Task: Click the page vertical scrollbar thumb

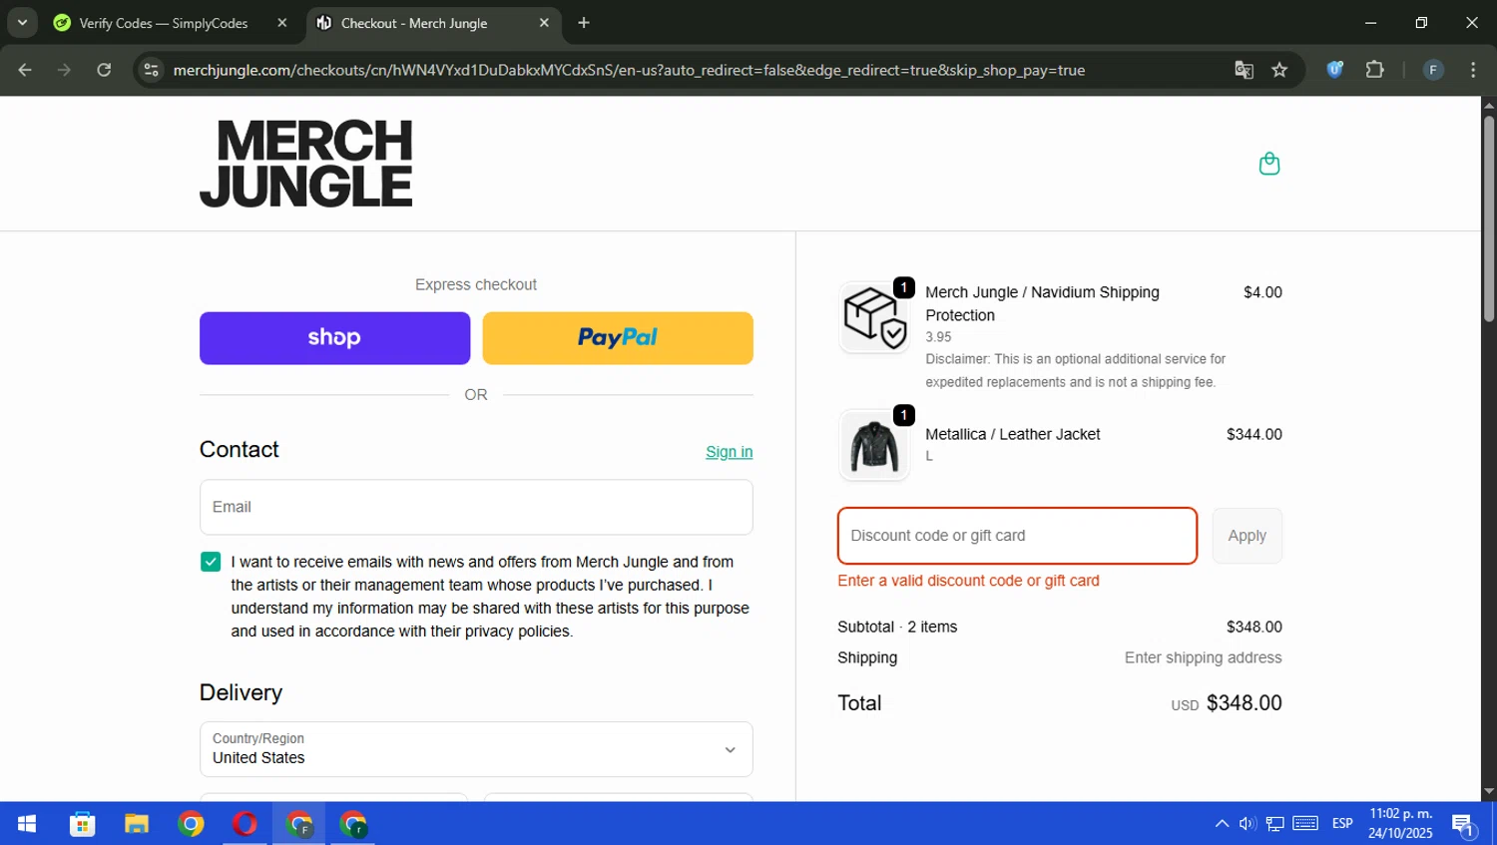Action: 1489,219
